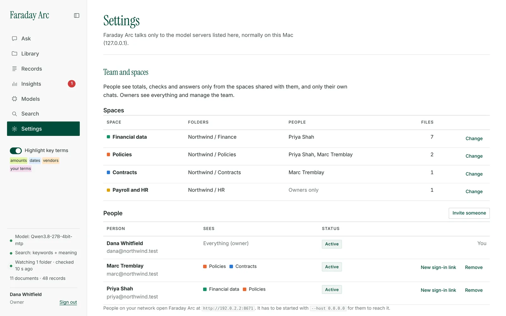Change the Financial data space

click(x=474, y=138)
